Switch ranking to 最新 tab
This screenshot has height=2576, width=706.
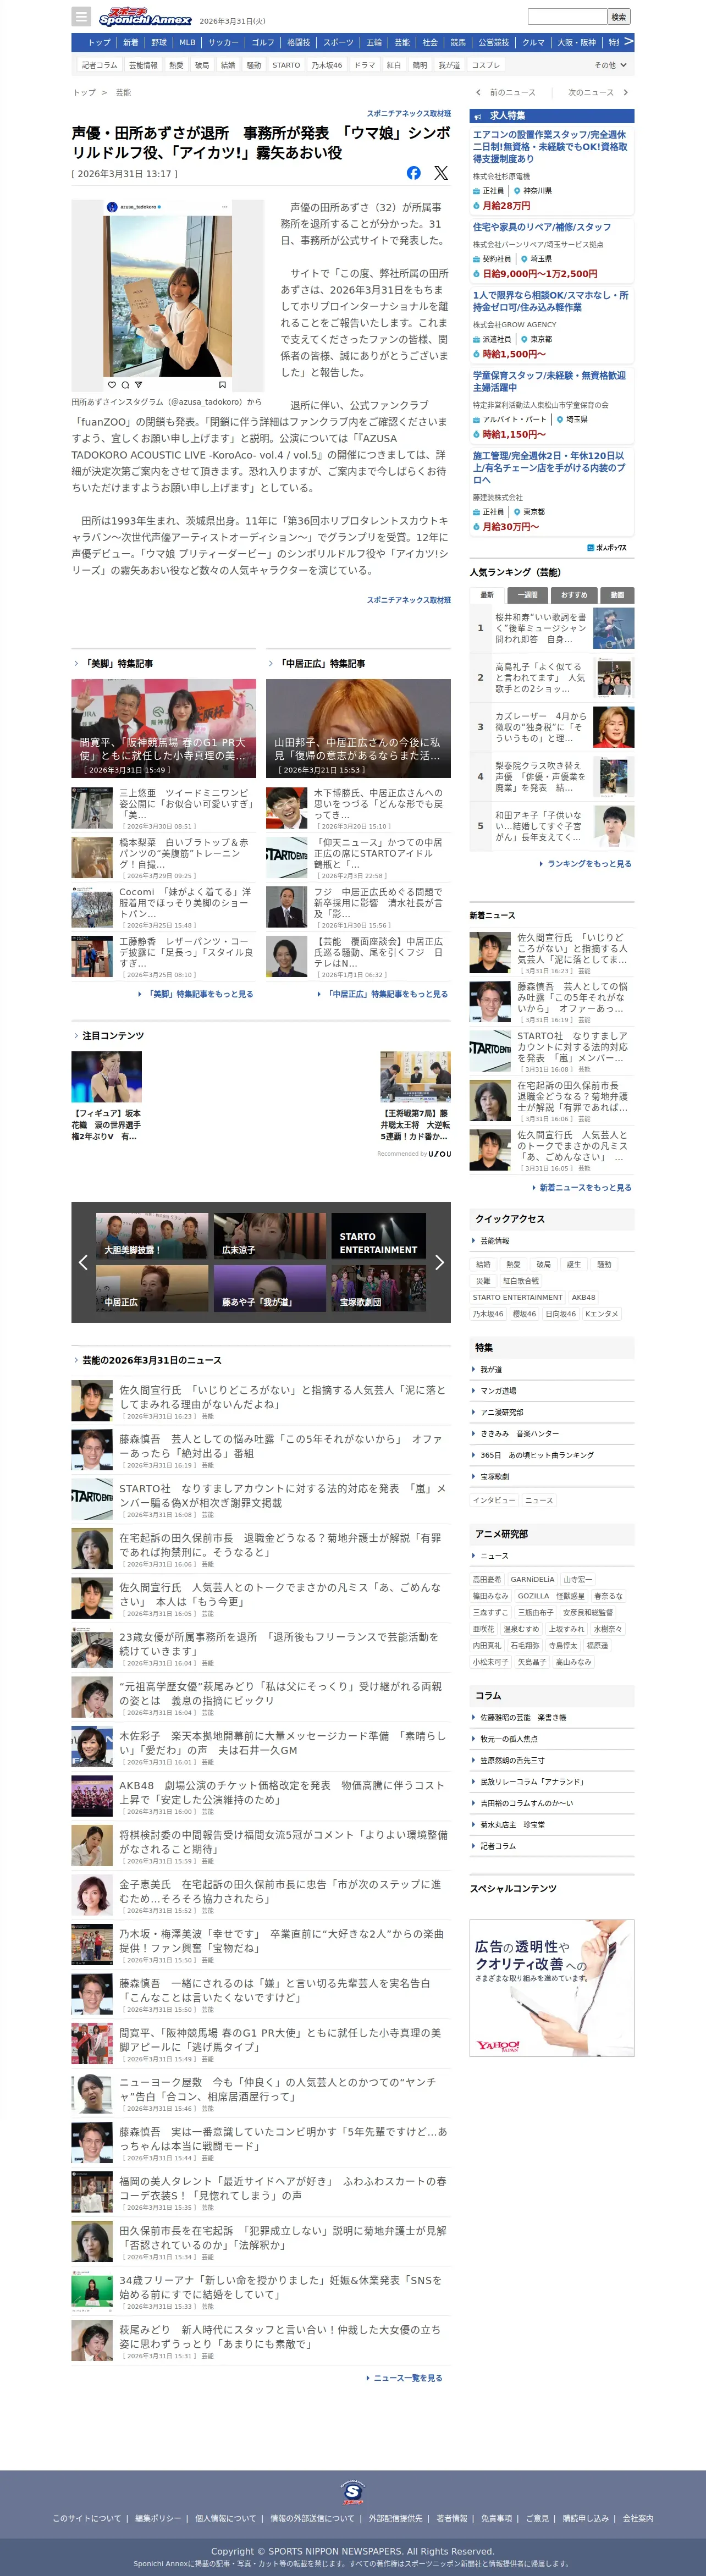(487, 595)
